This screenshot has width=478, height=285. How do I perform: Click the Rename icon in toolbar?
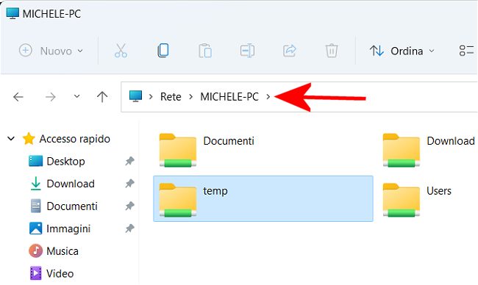(247, 51)
